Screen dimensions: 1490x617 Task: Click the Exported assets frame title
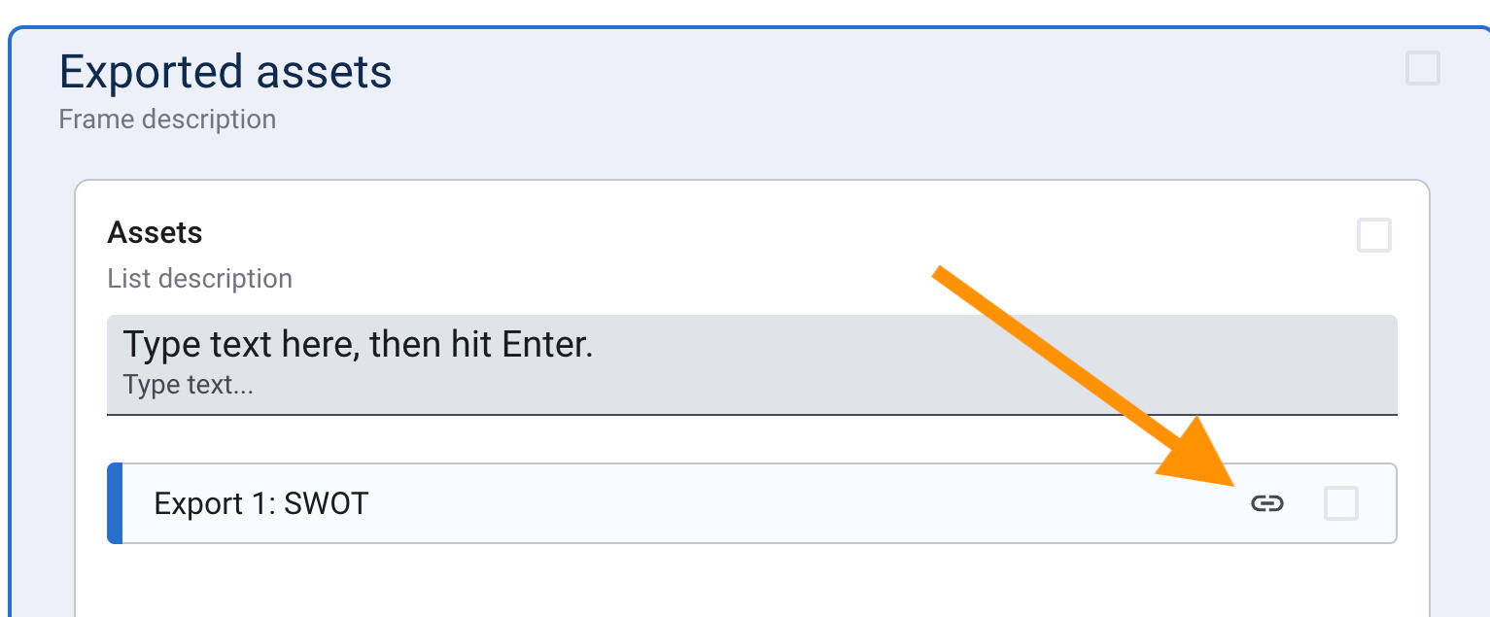225,72
